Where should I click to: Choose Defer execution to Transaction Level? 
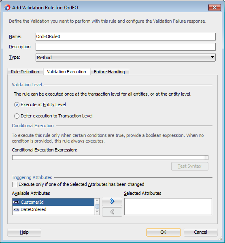pos(17,116)
